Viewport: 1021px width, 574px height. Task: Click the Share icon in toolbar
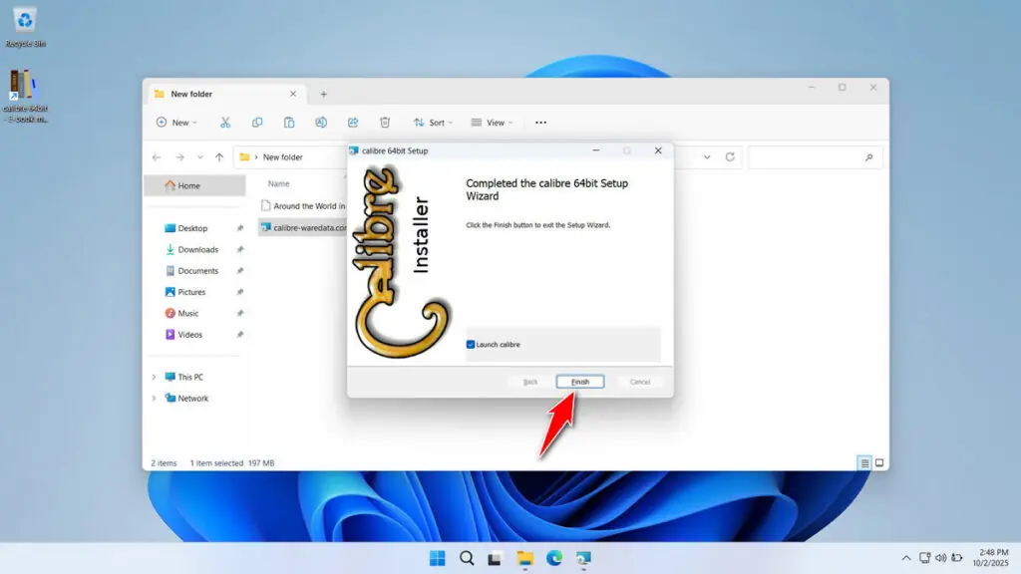click(353, 123)
